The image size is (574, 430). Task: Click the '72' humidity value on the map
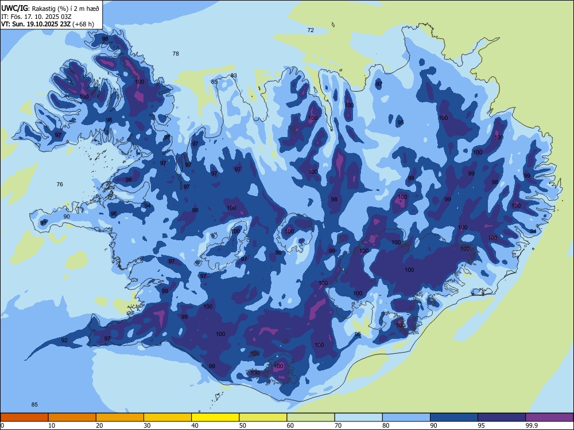(x=311, y=30)
